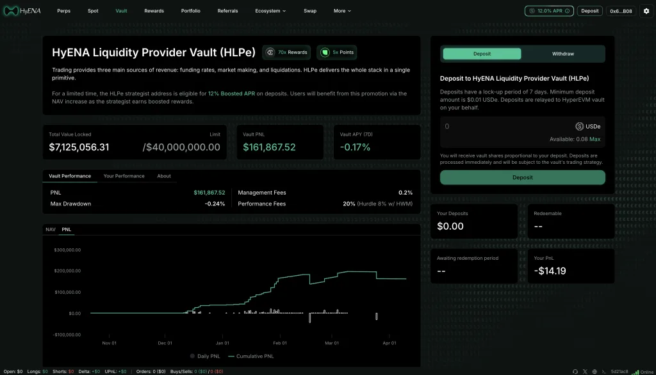Click the 70x Rewards badge icon
Screen dimensions: 656x375
[x=270, y=52]
